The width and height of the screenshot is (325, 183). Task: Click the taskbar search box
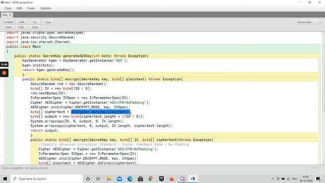(x=47, y=178)
